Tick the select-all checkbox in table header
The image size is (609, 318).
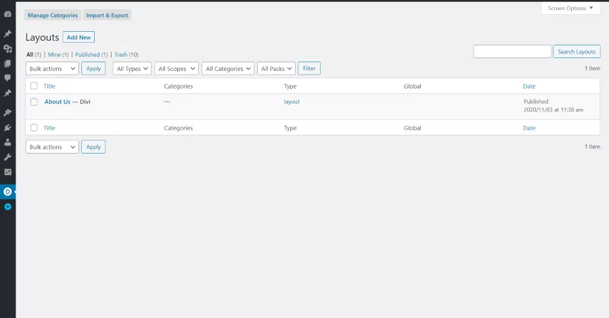tap(35, 86)
